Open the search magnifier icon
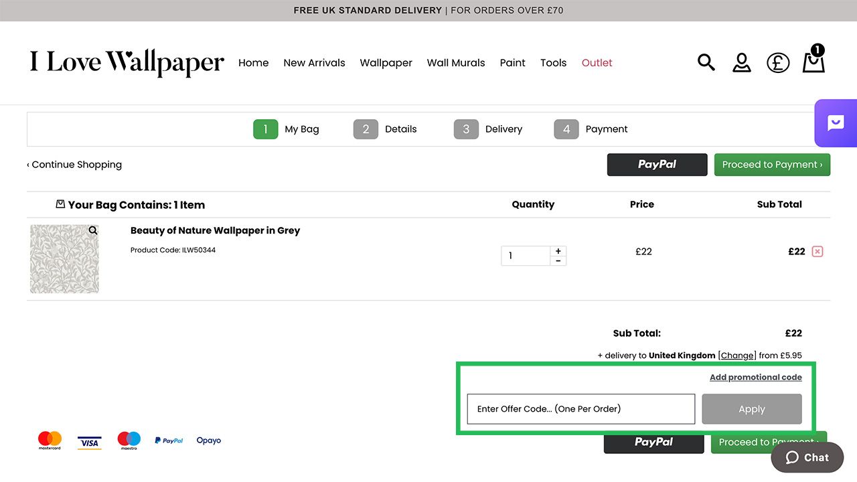857x482 pixels. [706, 63]
